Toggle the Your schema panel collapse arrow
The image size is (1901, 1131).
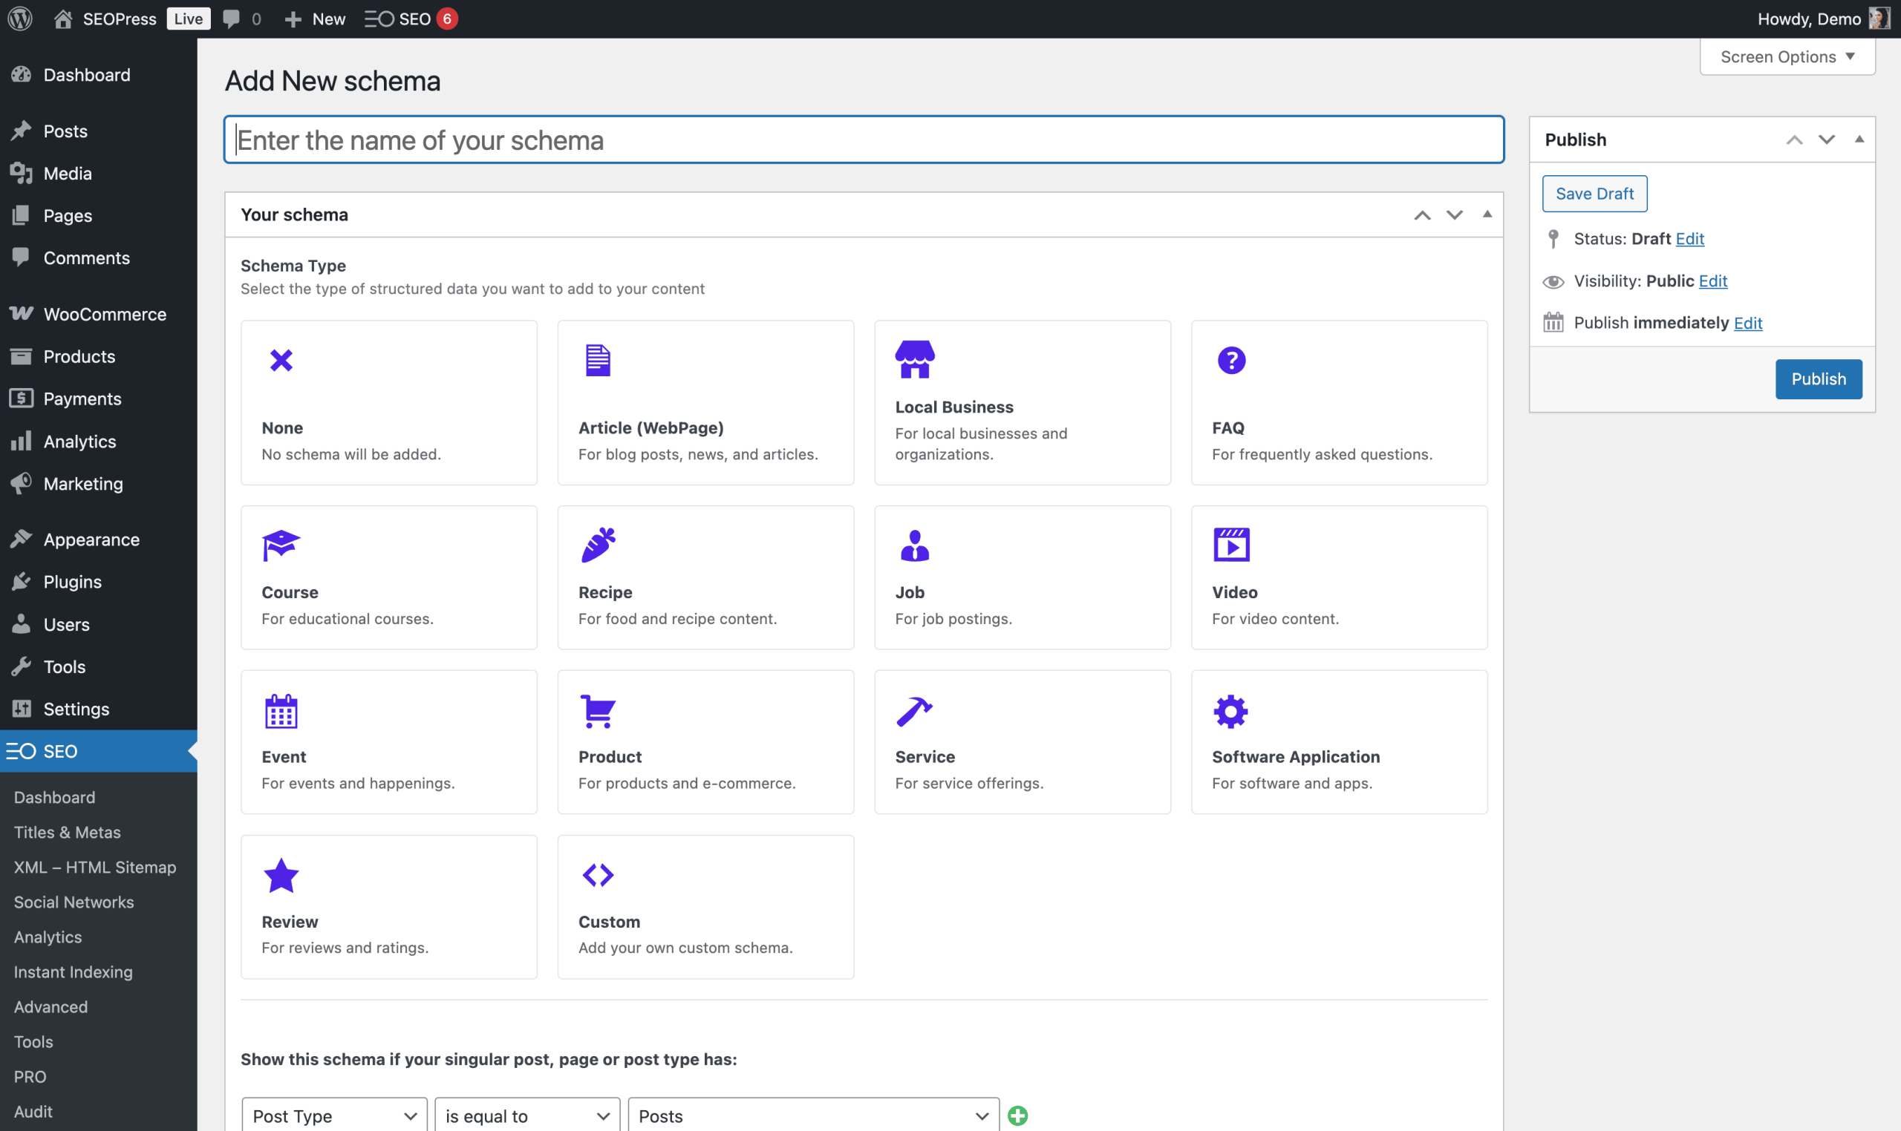(1486, 214)
